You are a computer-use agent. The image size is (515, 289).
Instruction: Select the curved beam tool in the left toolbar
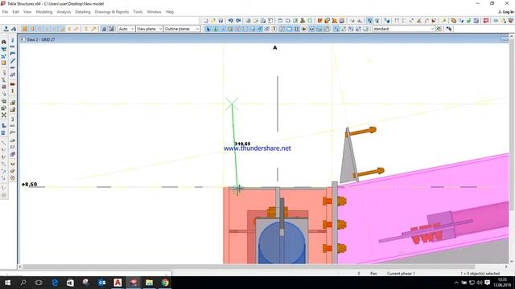coord(13,61)
